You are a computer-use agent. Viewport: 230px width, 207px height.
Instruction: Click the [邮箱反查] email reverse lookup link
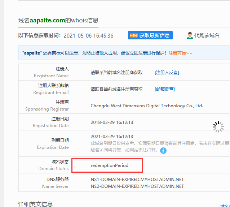165,89
